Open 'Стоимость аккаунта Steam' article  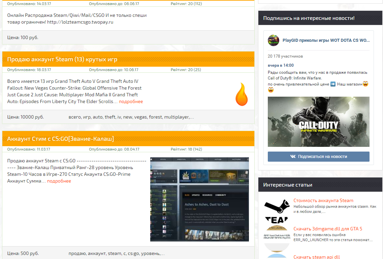323,200
